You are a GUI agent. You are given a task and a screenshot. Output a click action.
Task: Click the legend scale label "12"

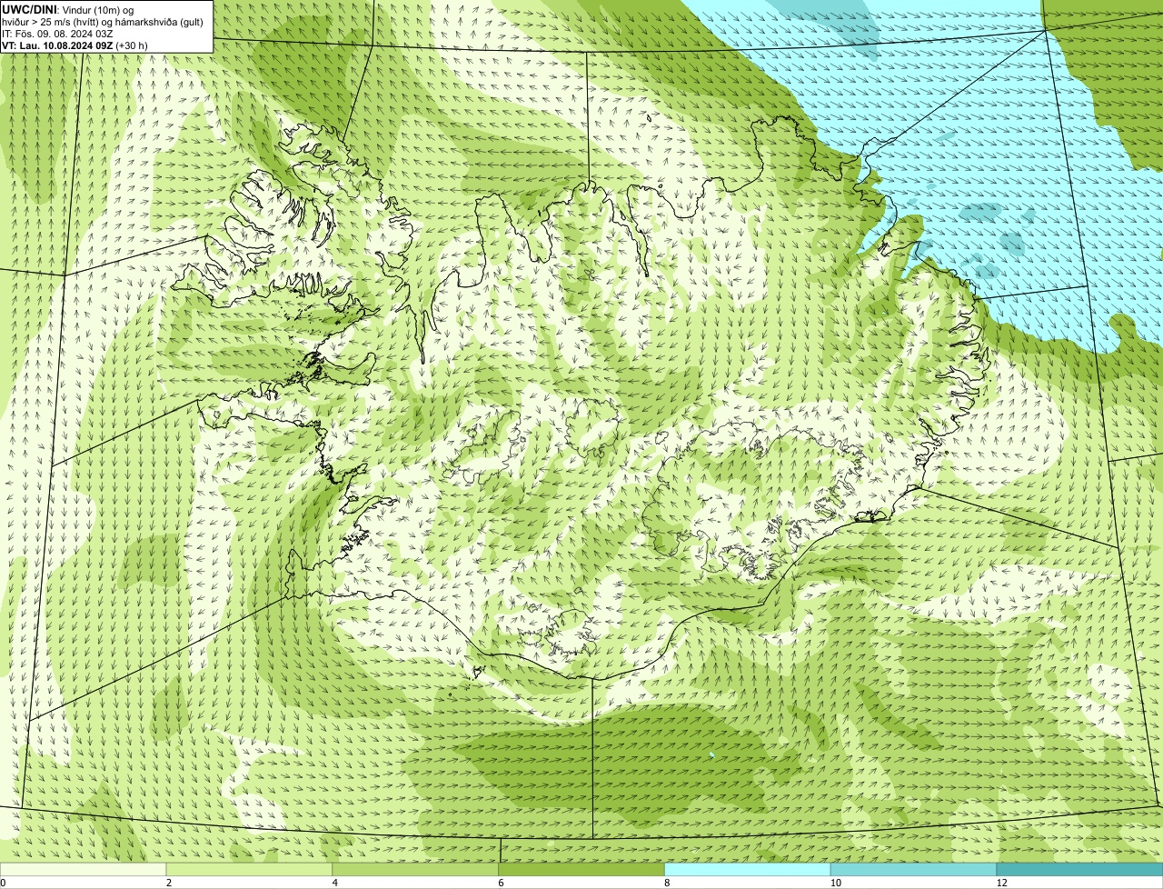[x=1001, y=883]
